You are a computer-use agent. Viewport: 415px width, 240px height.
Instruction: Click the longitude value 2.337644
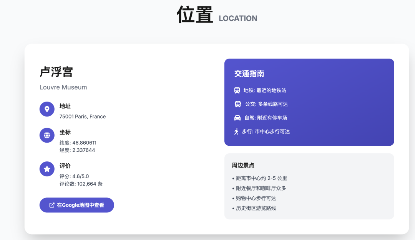click(x=84, y=150)
